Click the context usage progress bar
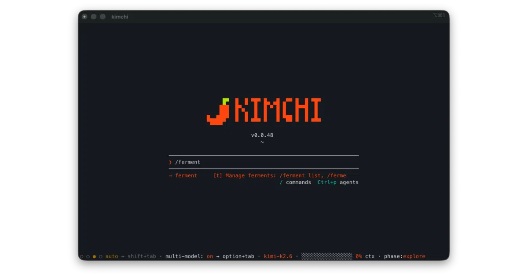Screen dimensions: 528x277 pyautogui.click(x=327, y=256)
